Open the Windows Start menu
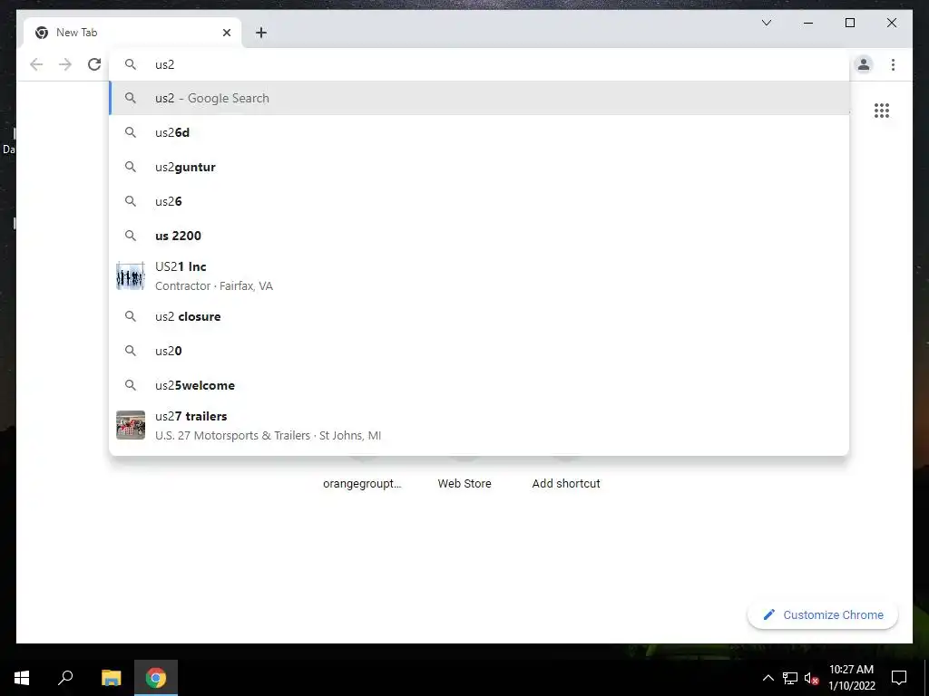929x696 pixels. click(x=22, y=678)
